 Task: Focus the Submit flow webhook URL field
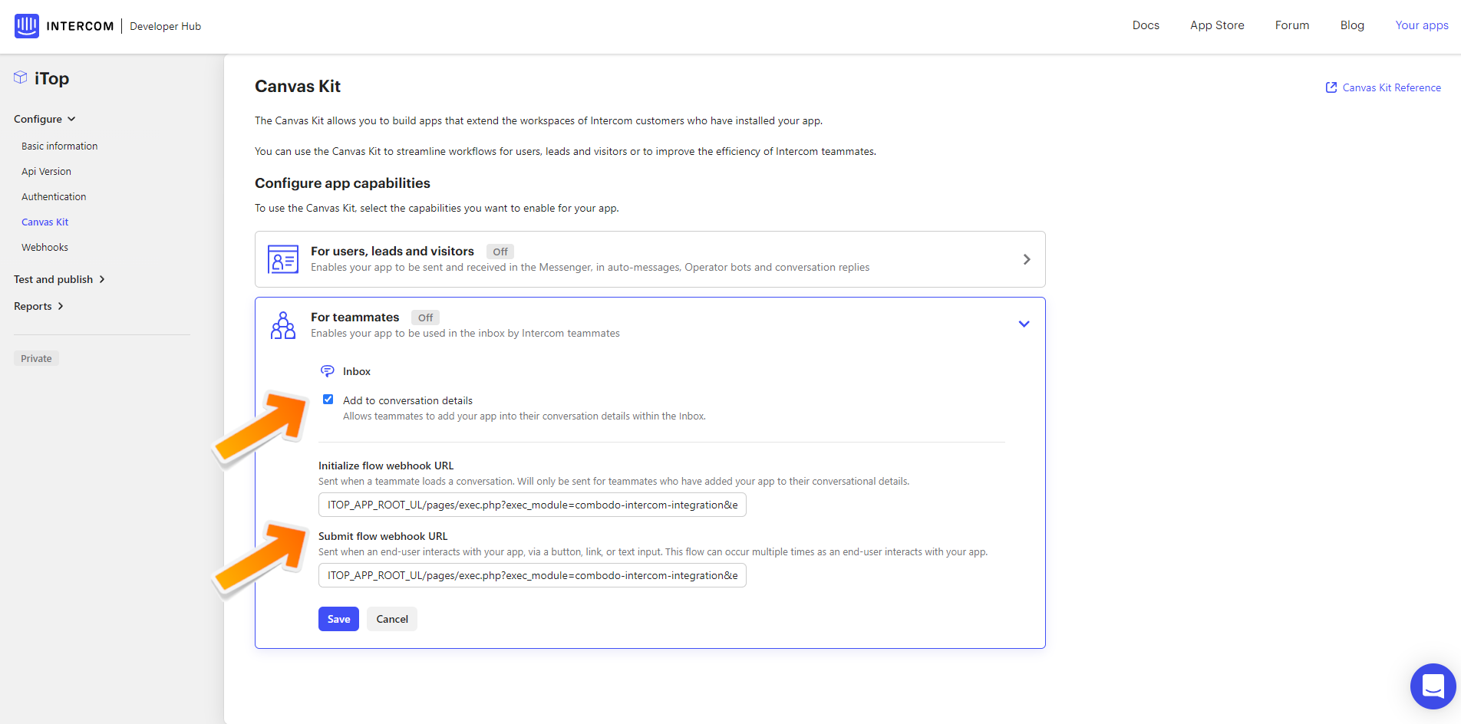pyautogui.click(x=532, y=575)
